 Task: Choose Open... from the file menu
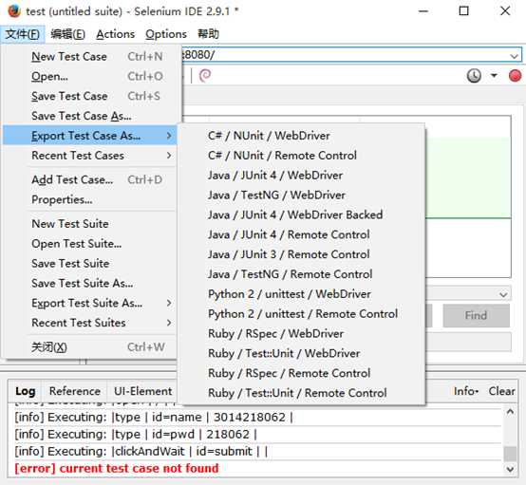click(x=89, y=76)
